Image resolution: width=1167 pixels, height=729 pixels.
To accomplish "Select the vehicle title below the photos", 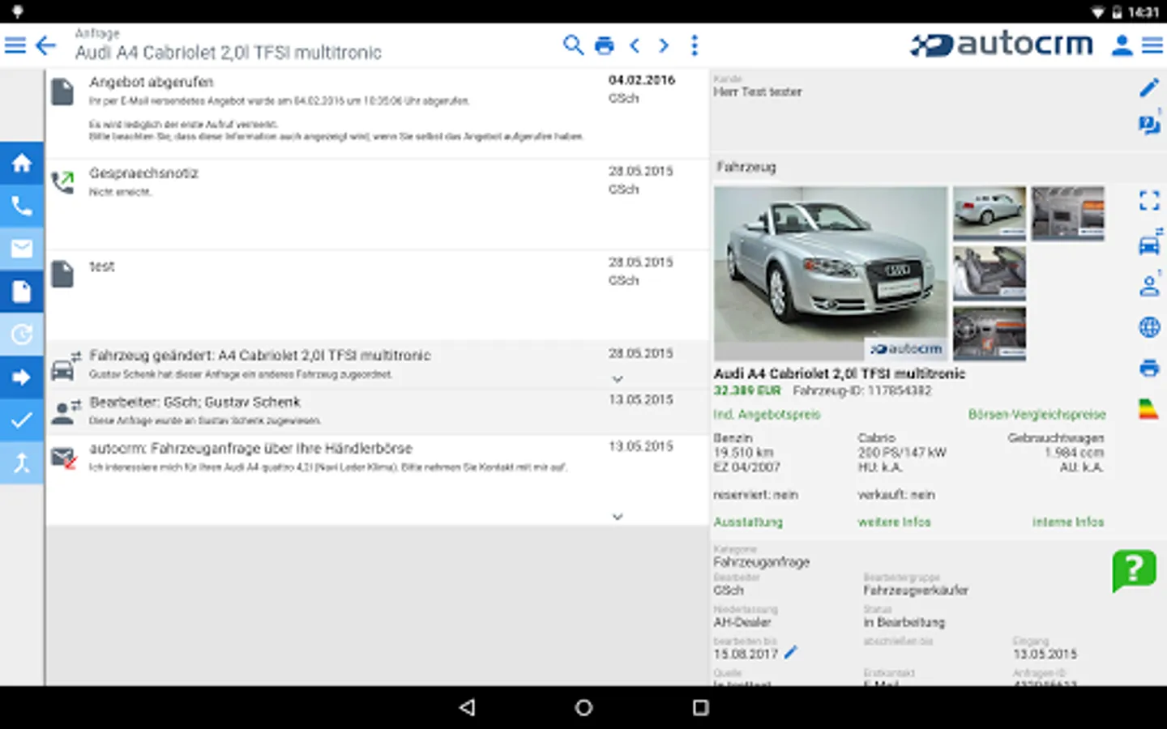I will click(840, 374).
